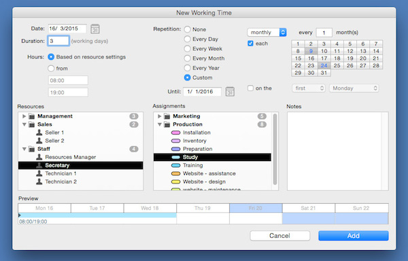Collapse the Staff resource group
Viewport: 408px width, 261px height.
24,149
